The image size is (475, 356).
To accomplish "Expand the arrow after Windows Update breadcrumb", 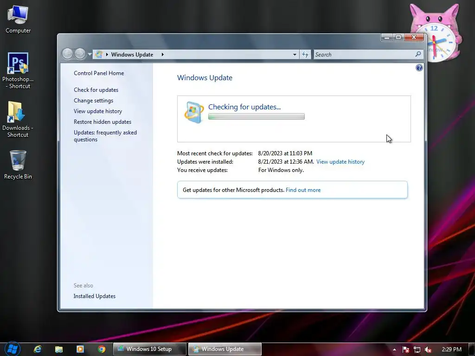I will (x=163, y=55).
